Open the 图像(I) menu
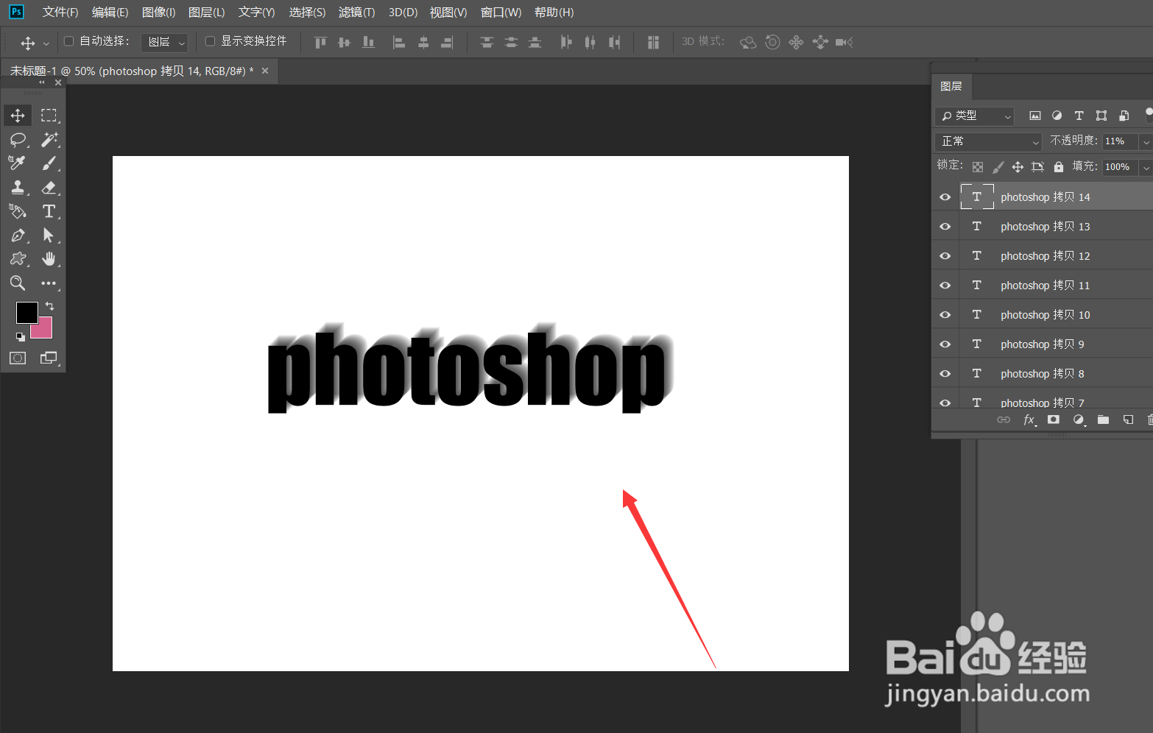 pyautogui.click(x=159, y=13)
